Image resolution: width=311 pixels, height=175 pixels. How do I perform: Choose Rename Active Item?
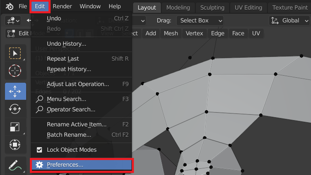tap(82, 124)
